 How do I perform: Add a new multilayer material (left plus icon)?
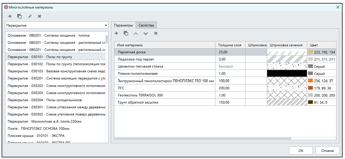click(x=10, y=16)
